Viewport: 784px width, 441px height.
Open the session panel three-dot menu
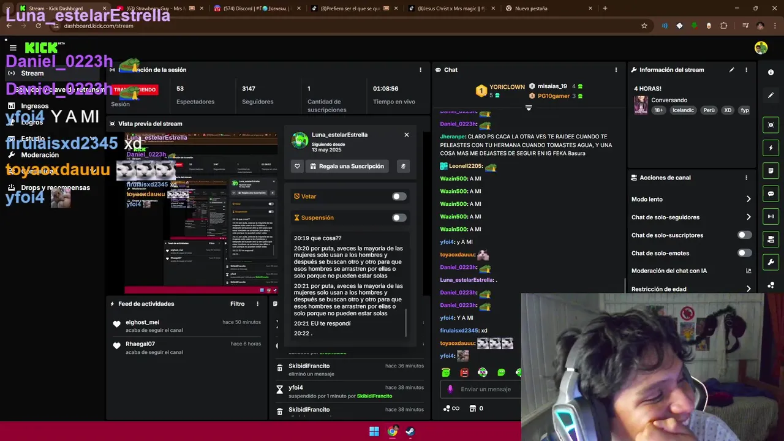(x=420, y=70)
